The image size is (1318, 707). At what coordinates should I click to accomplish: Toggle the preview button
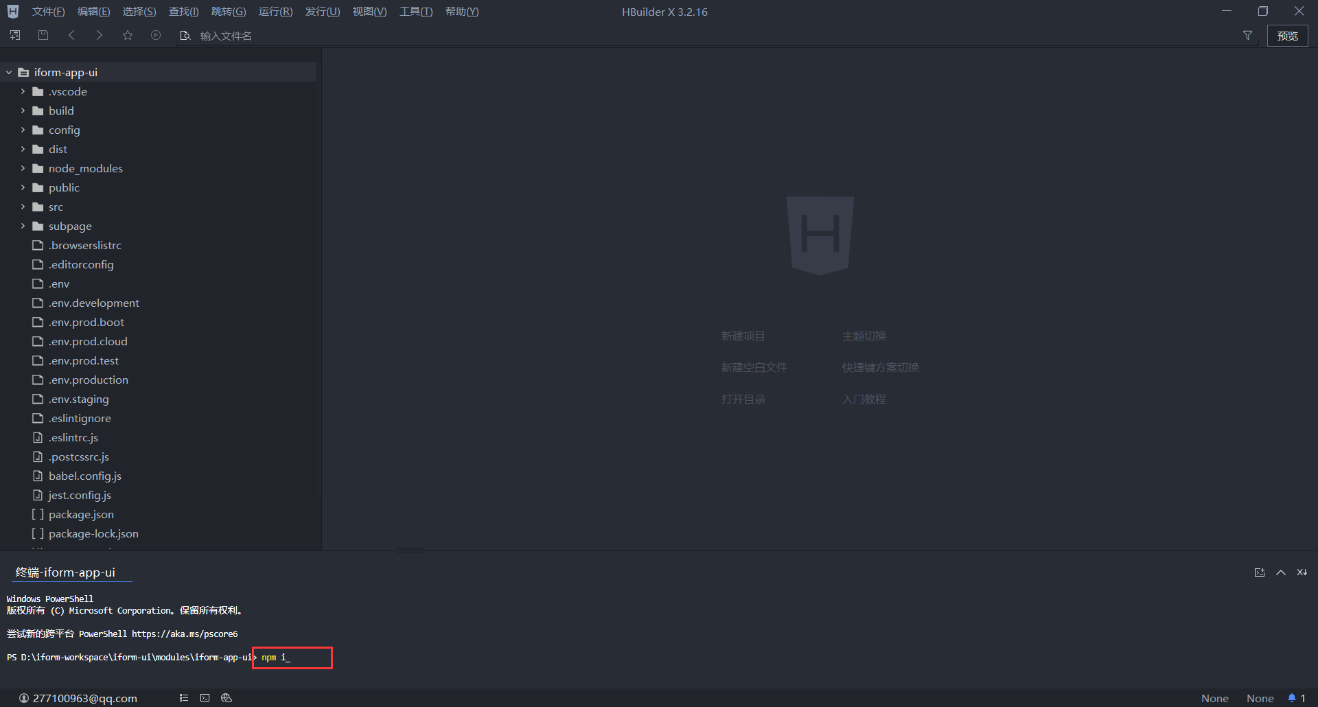click(x=1287, y=36)
